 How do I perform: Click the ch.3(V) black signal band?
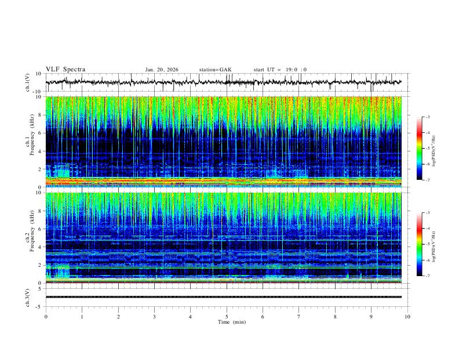pos(224,297)
